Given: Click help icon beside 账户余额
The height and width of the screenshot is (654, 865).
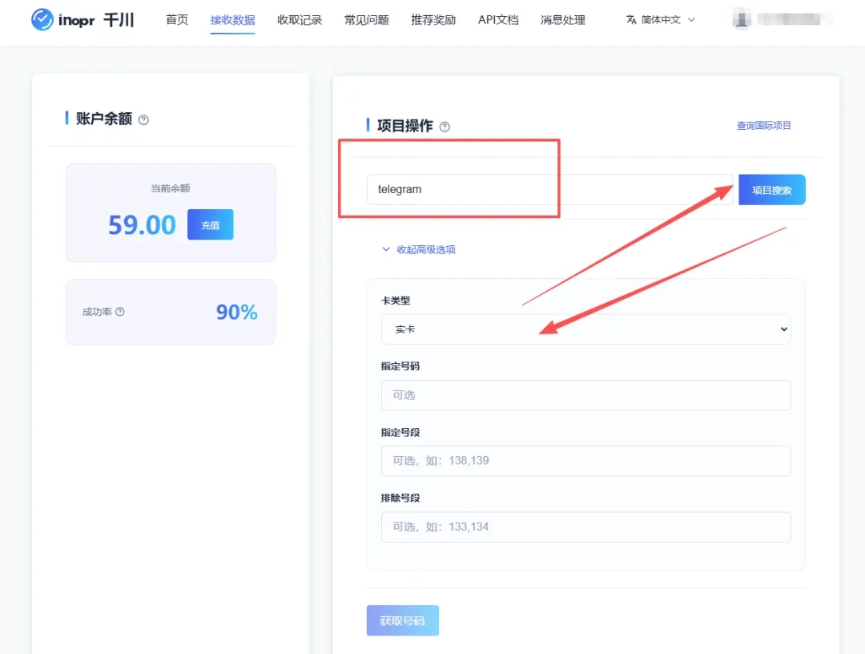Looking at the screenshot, I should tap(143, 120).
